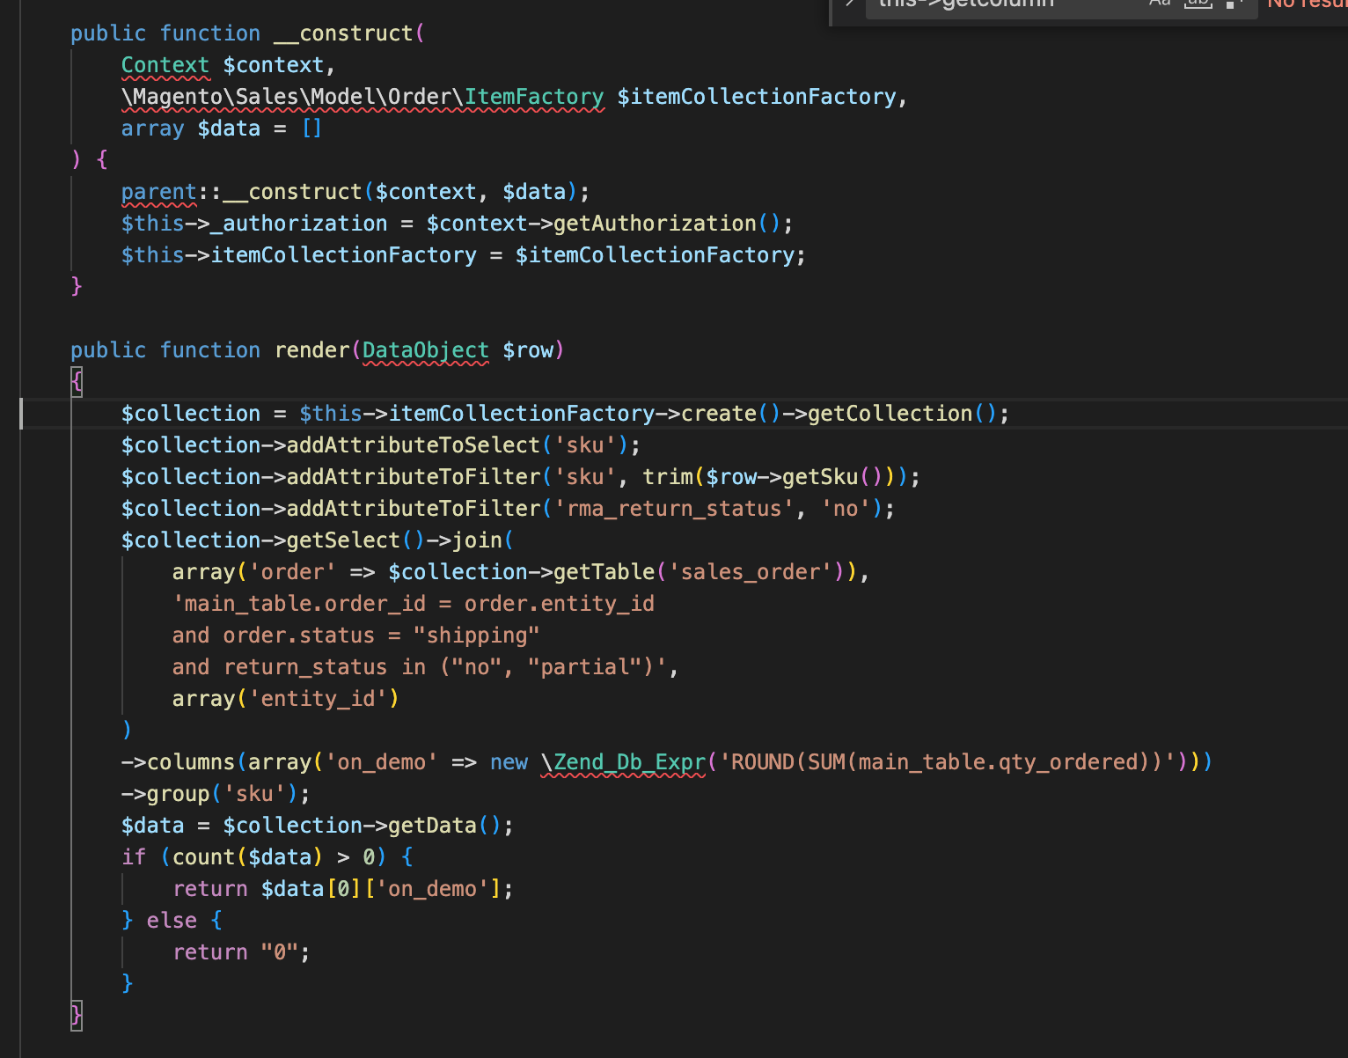The width and height of the screenshot is (1348, 1058).
Task: Click the 'sales_order' string literal
Action: tap(751, 572)
